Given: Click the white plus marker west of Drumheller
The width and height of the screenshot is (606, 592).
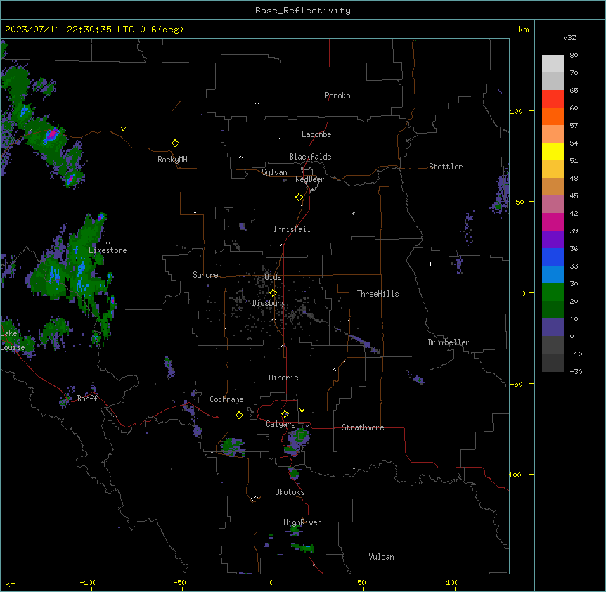Looking at the screenshot, I should click(x=430, y=264).
